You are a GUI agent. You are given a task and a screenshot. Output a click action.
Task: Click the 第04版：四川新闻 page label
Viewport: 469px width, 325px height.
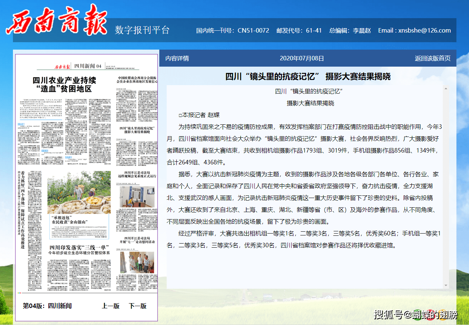pos(47,306)
